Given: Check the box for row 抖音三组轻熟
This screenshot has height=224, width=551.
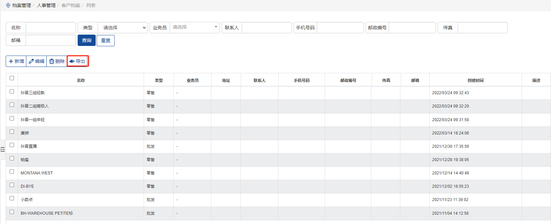Looking at the screenshot, I should tap(12, 92).
